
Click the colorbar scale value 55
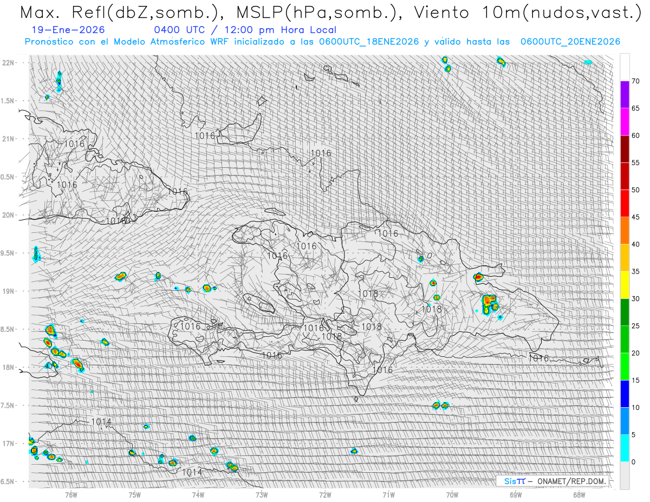pos(635,162)
